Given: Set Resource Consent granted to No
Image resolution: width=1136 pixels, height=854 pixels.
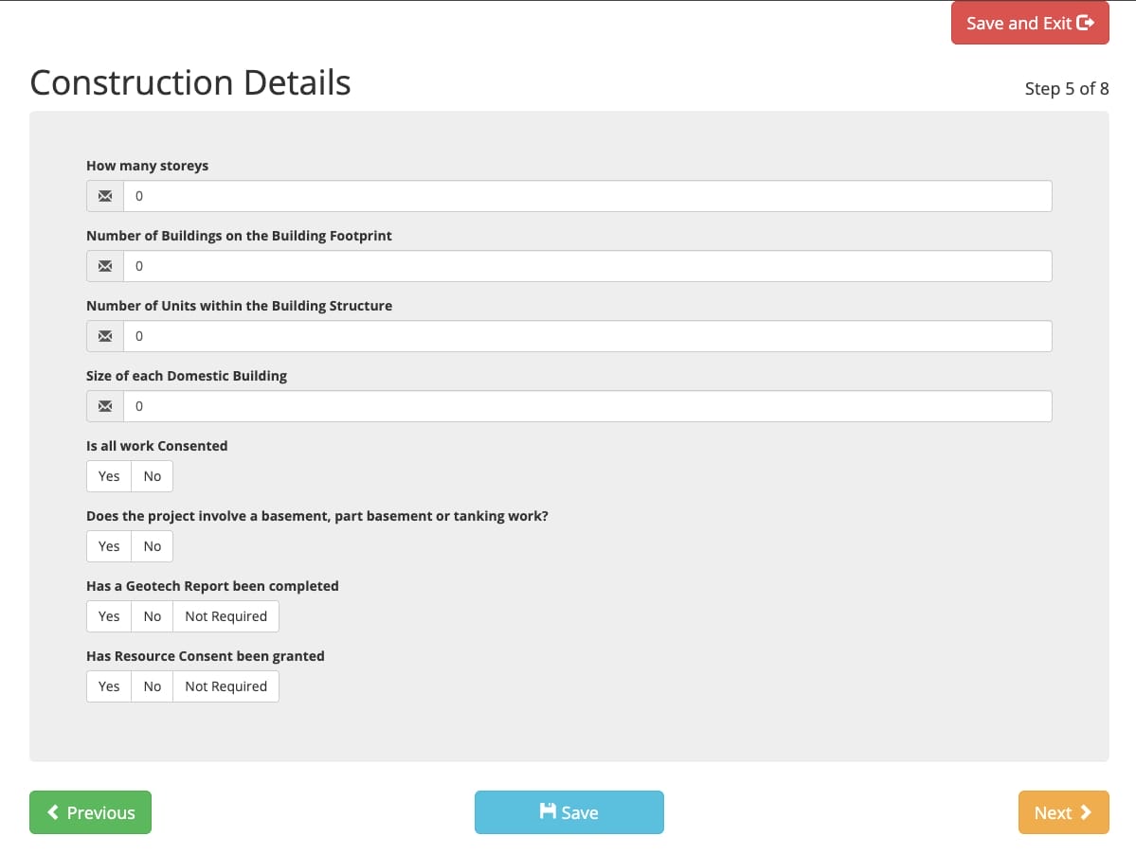Looking at the screenshot, I should [153, 686].
